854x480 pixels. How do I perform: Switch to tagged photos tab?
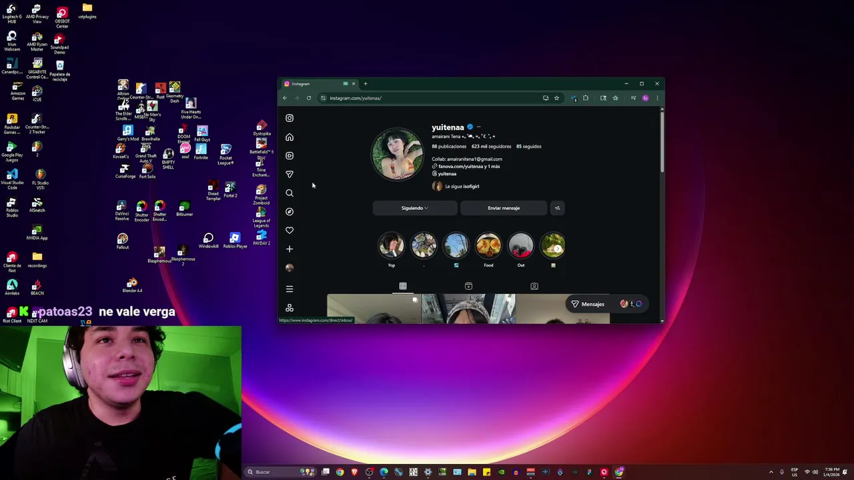point(534,286)
